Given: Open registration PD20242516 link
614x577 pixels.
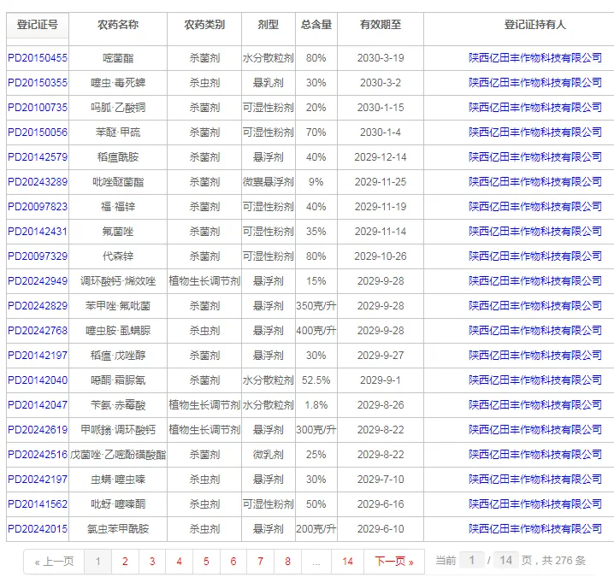Looking at the screenshot, I should [x=38, y=455].
